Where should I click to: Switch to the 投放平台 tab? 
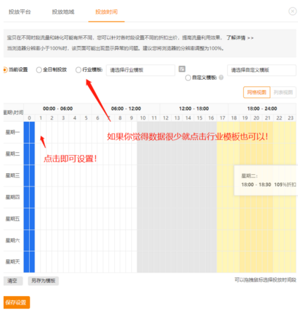coord(20,12)
